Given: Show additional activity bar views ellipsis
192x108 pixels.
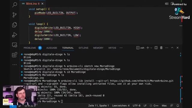Looking at the screenshot, I should point(14,64).
